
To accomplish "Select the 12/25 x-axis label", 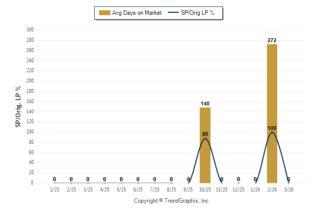I will pyautogui.click(x=238, y=189).
